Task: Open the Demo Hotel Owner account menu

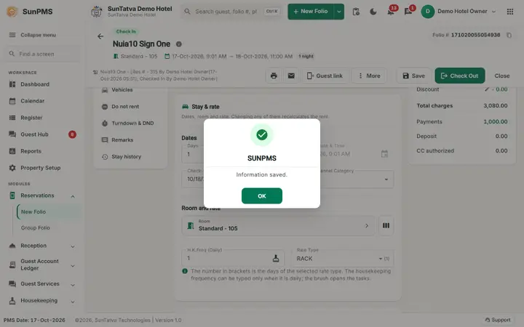Action: [x=458, y=12]
